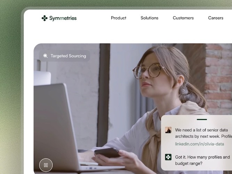Pause the hero video with the round button
232x174 pixels.
pyautogui.click(x=46, y=165)
